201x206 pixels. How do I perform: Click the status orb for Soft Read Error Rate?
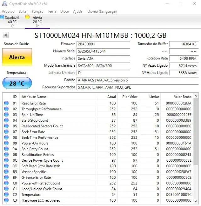(x=6, y=166)
